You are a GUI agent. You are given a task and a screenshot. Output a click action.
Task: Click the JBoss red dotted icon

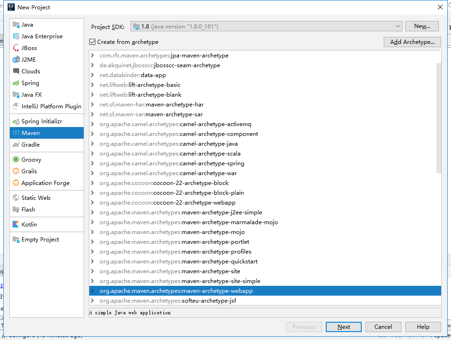[x=16, y=48]
